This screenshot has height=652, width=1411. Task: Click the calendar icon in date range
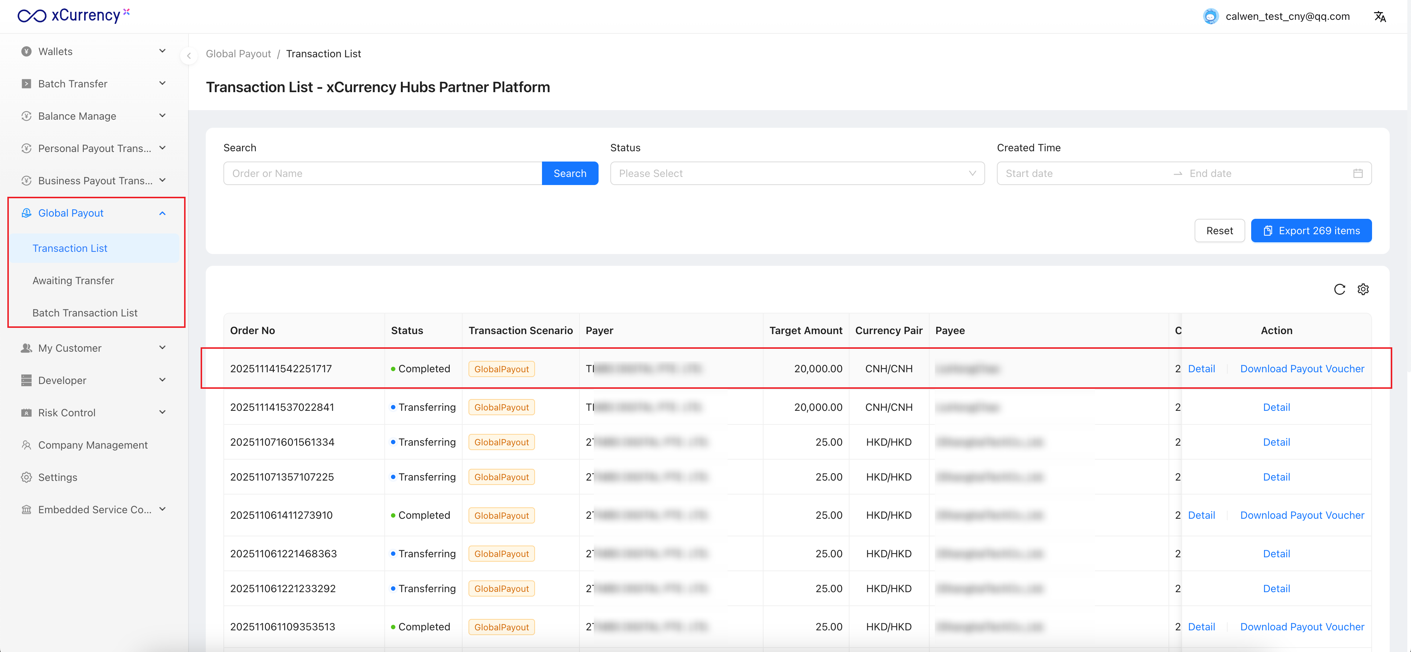(x=1357, y=173)
